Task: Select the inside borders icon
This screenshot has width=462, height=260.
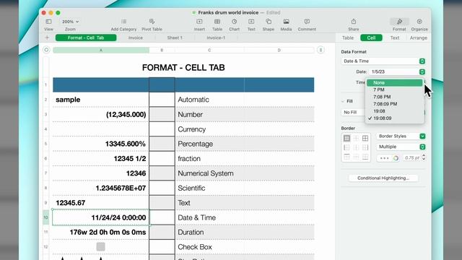Action: 356,138
